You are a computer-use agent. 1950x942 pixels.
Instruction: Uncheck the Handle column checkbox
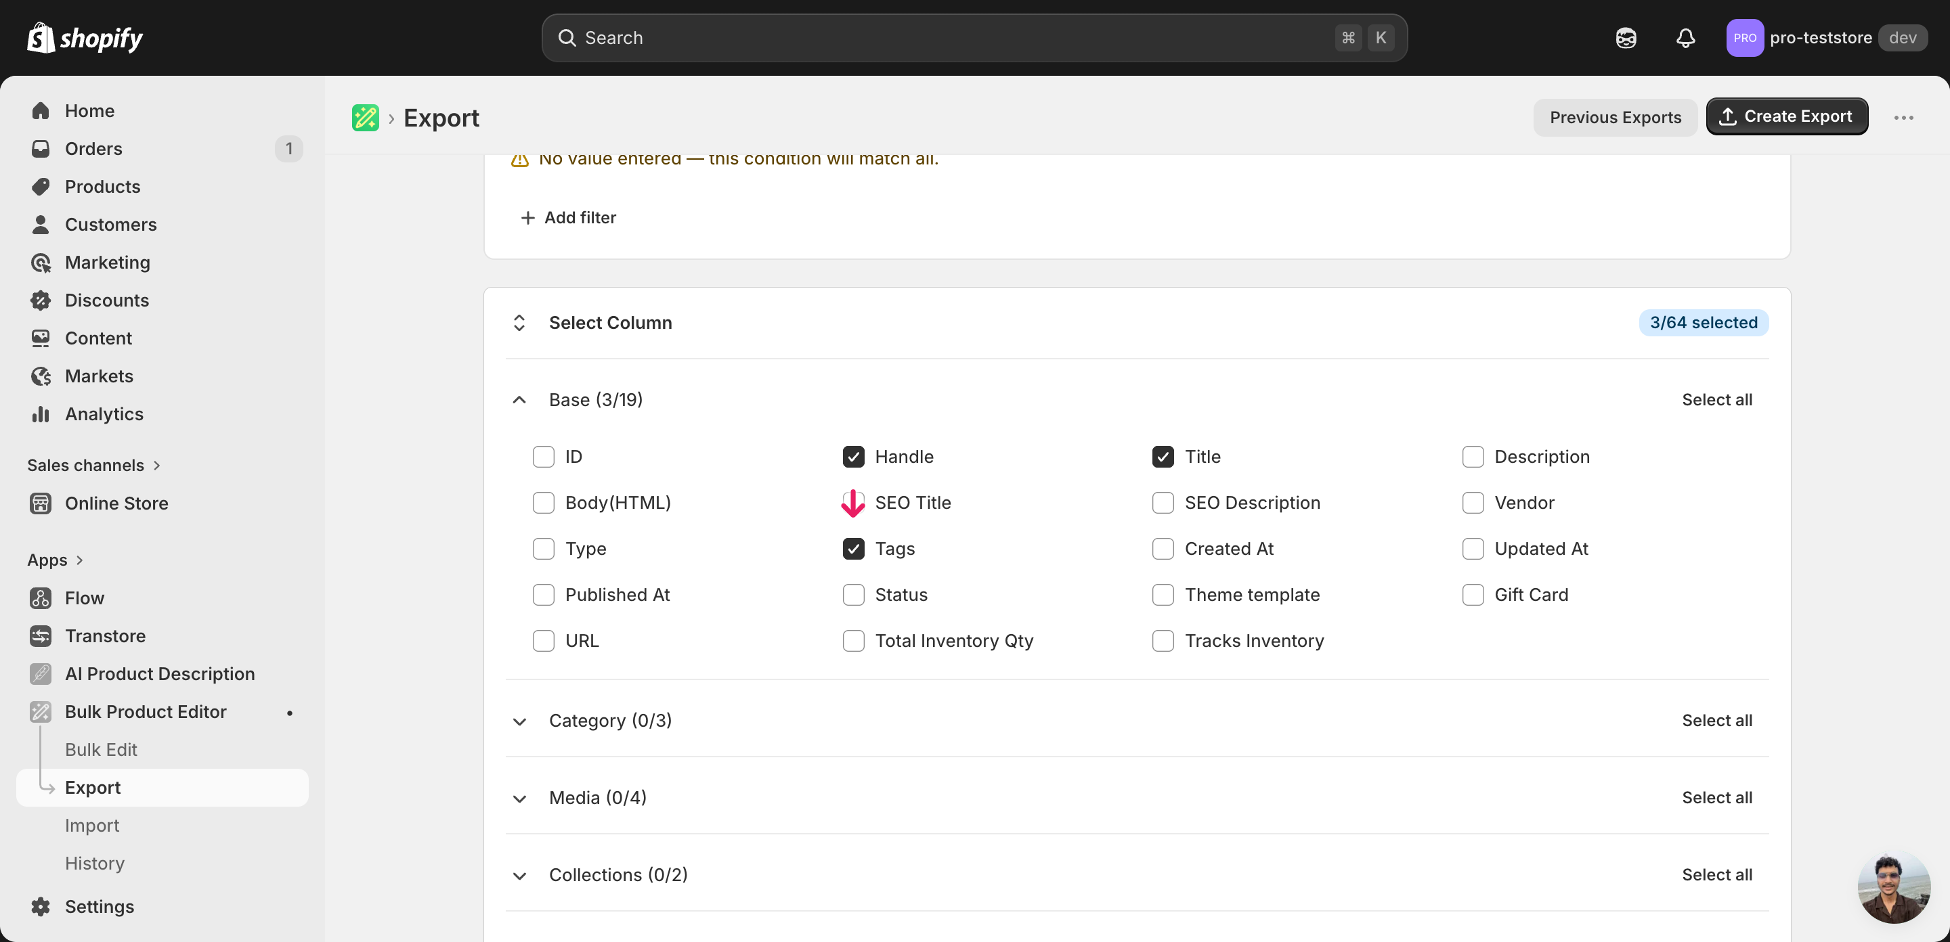(853, 456)
